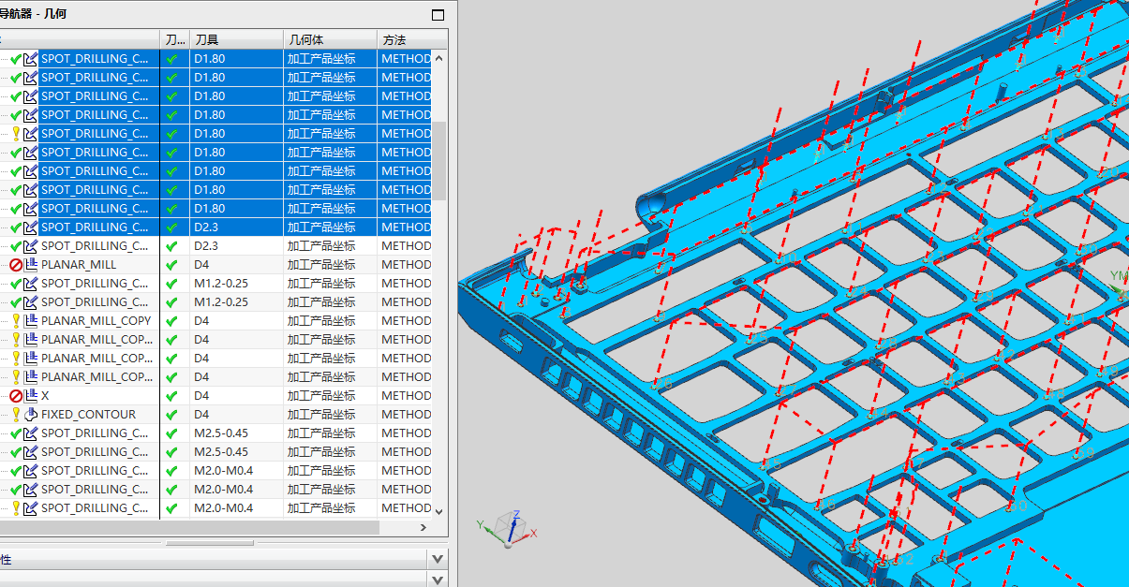Viewport: 1129px width, 587px height.
Task: Select the PLANAR_MILL operation
Action: pyautogui.click(x=80, y=265)
